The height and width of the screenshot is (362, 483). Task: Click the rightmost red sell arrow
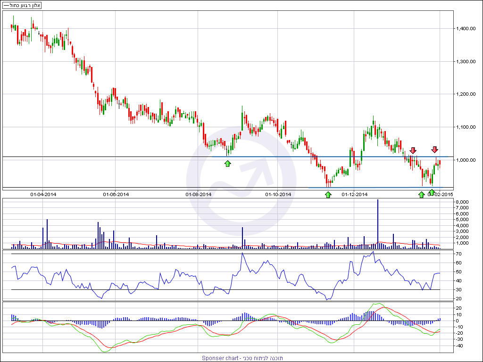(434, 150)
